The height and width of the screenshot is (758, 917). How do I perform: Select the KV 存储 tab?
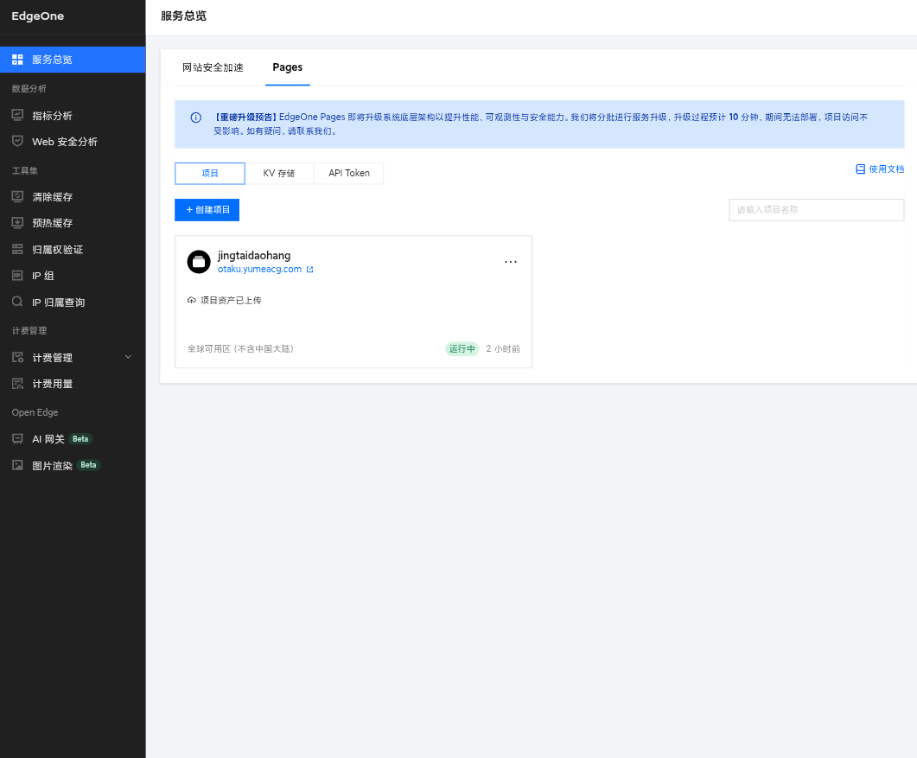(x=279, y=174)
